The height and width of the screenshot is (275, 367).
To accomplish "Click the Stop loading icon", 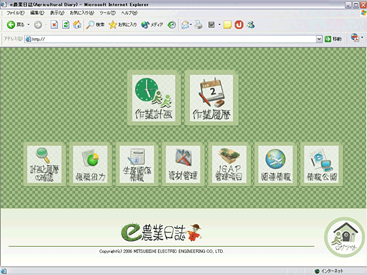I will (x=54, y=25).
